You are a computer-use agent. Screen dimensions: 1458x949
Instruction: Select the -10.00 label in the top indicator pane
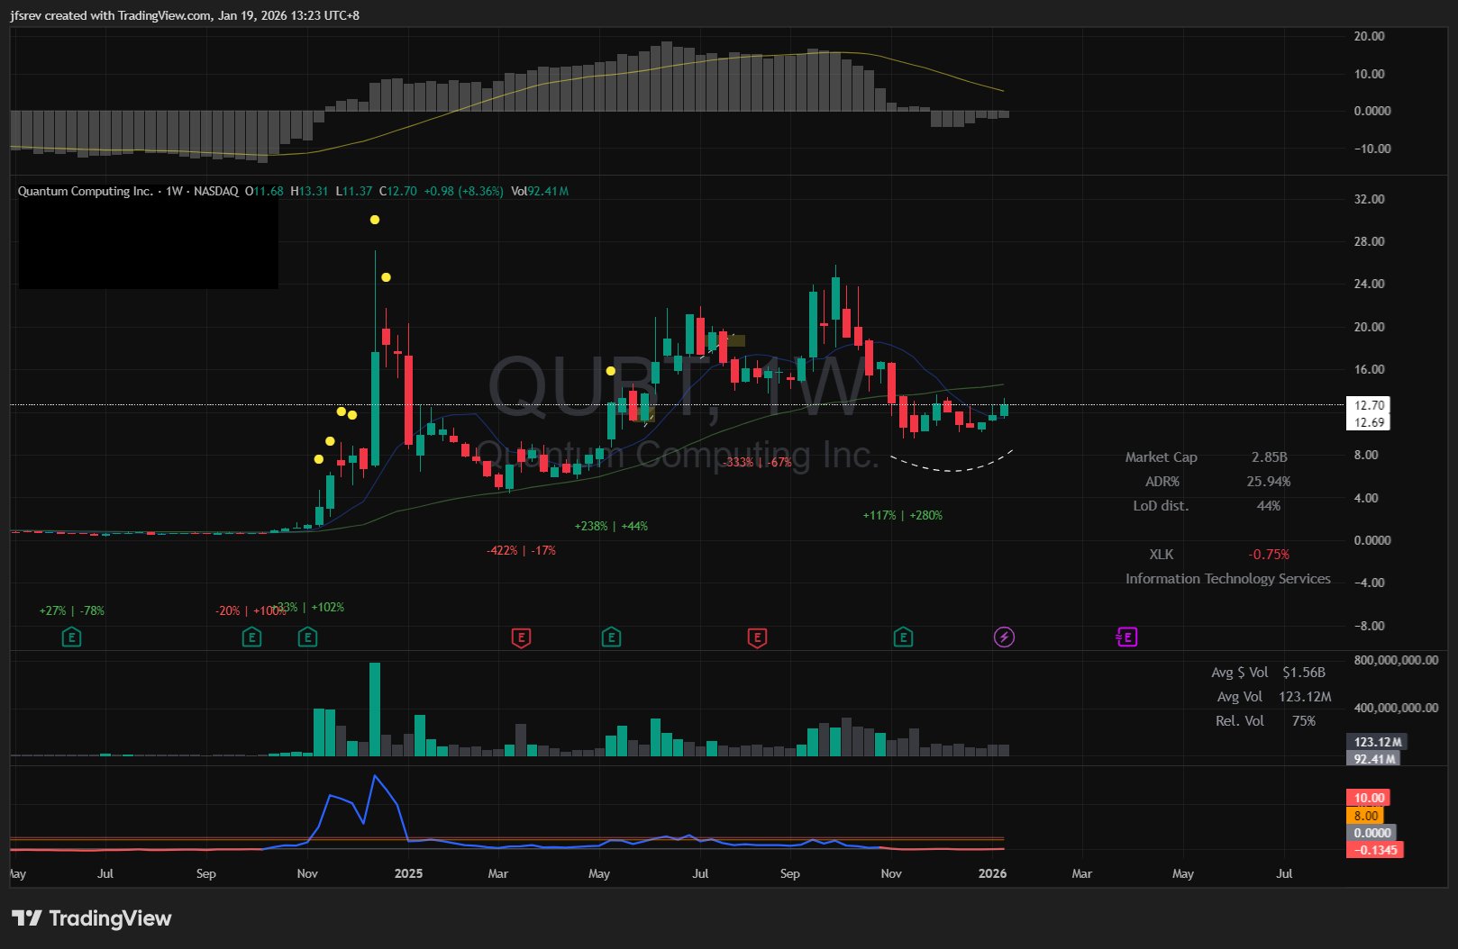coord(1372,149)
